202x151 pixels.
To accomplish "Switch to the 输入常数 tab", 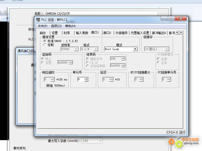I will pos(82,33).
